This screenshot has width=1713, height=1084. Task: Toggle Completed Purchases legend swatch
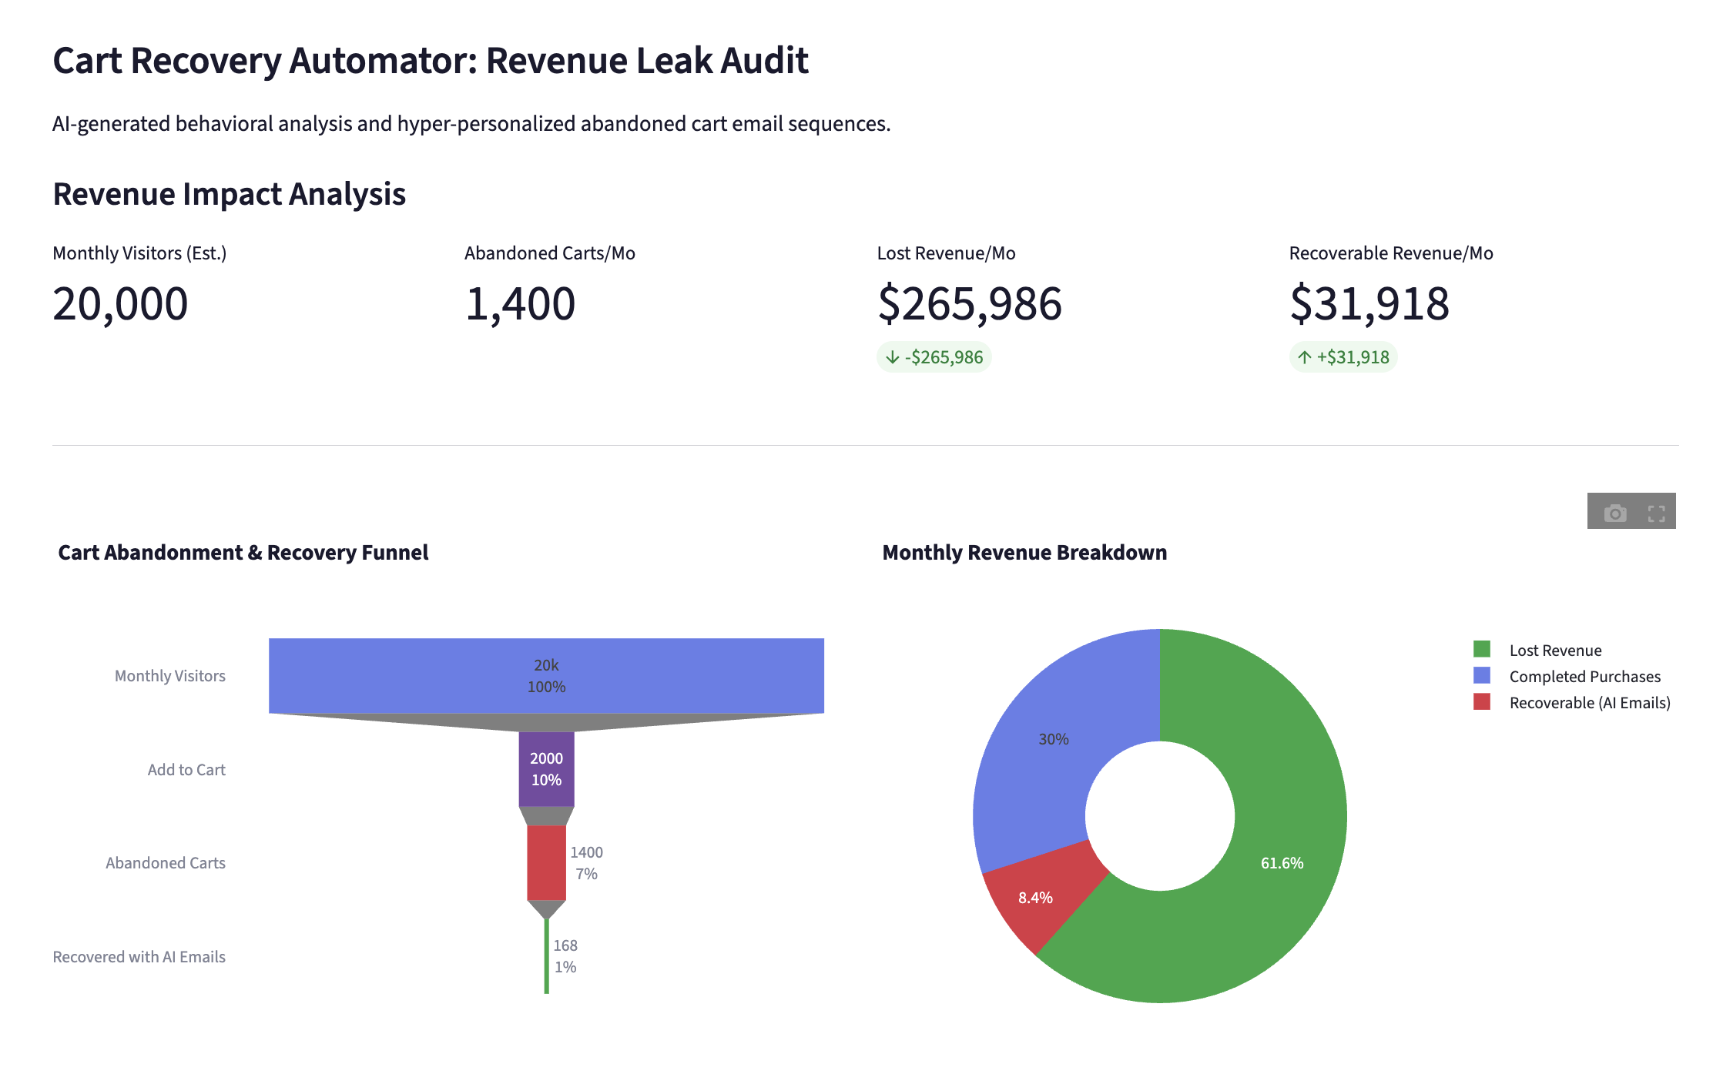pos(1481,676)
